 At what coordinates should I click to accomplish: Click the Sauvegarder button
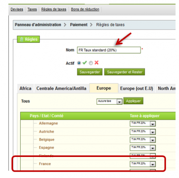pyautogui.click(x=90, y=72)
